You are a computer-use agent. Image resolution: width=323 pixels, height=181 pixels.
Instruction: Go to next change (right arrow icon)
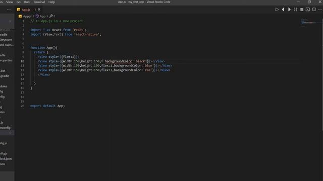tap(289, 10)
